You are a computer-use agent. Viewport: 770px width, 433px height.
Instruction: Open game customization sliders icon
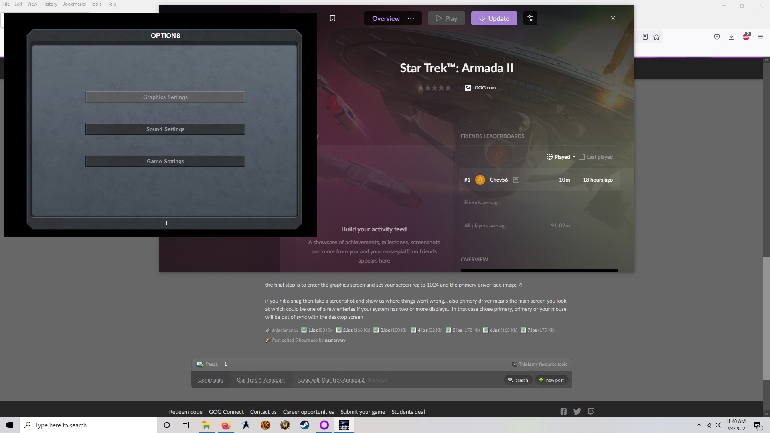point(530,18)
